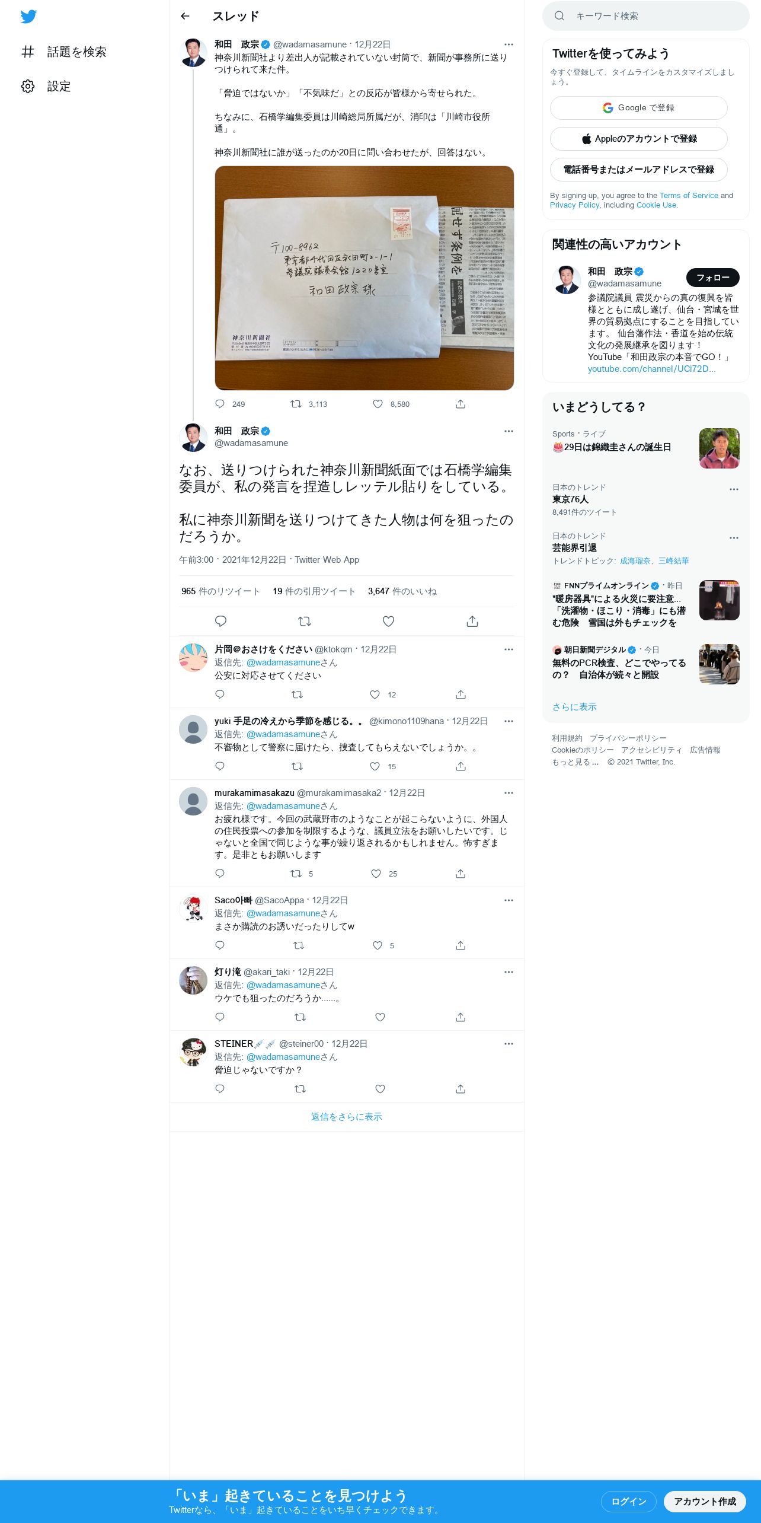Go back using the arrow beside スレッド

(185, 16)
